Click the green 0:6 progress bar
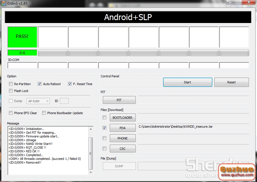This screenshot has width=257, height=182. tap(22, 53)
